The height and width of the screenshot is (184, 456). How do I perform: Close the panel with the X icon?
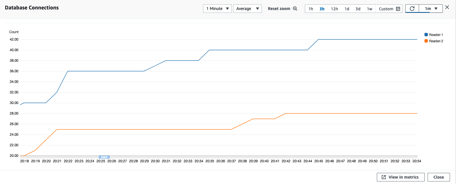click(447, 7)
